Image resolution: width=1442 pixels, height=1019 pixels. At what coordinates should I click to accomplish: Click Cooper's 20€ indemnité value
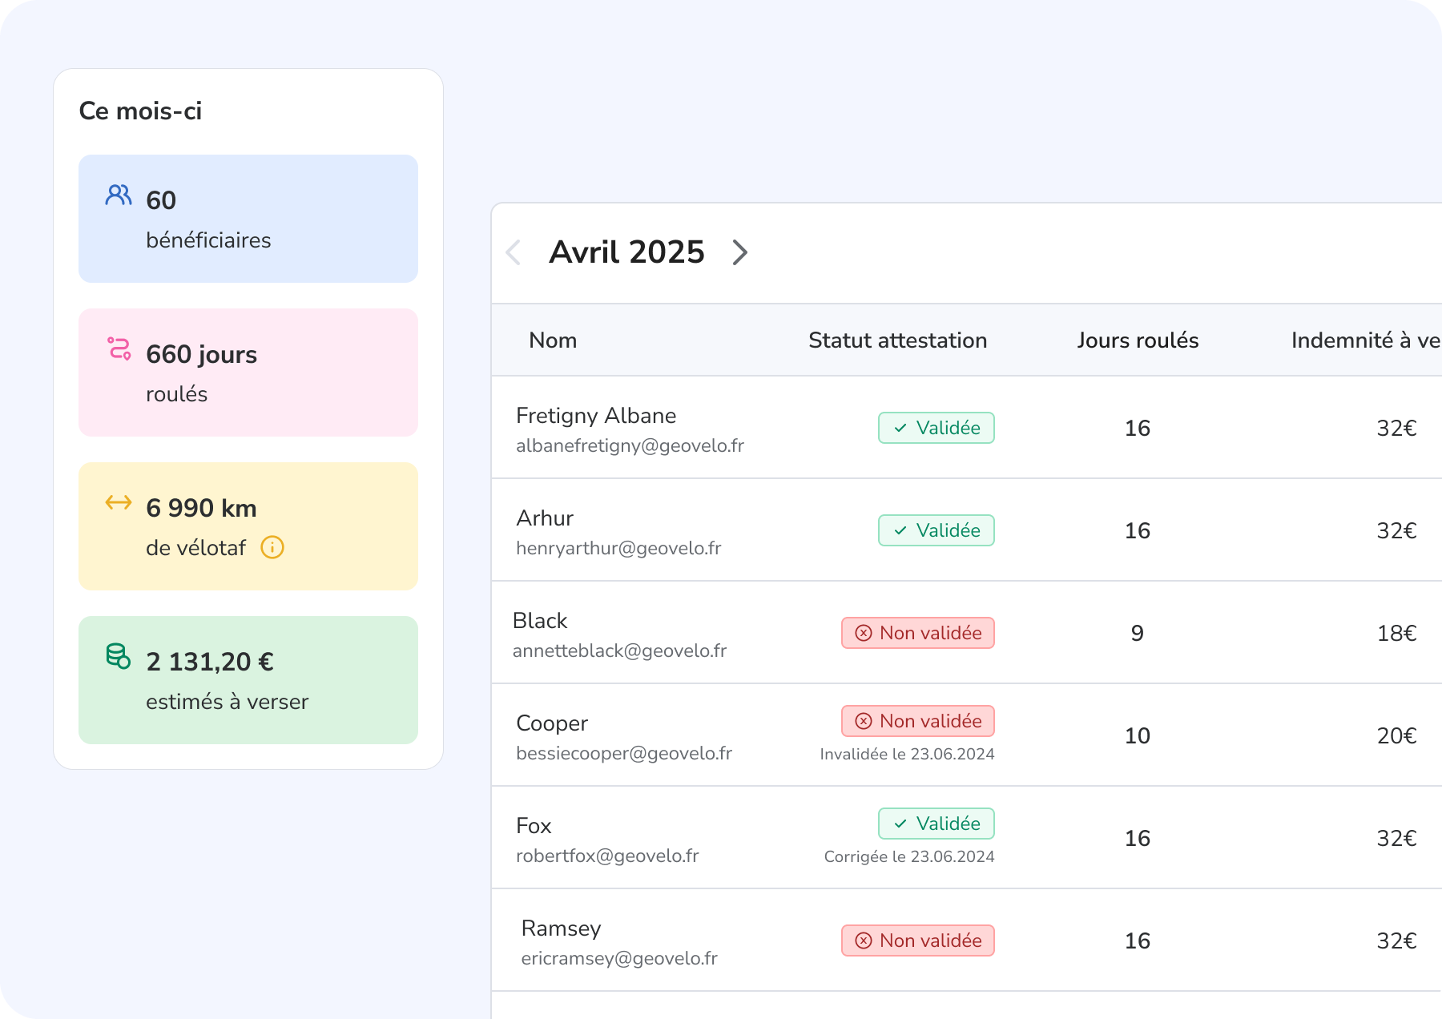1397,735
